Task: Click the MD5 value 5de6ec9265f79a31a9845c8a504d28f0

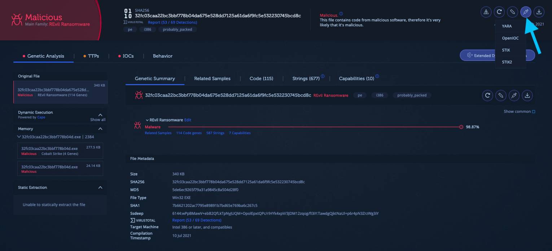Action: 205,190
